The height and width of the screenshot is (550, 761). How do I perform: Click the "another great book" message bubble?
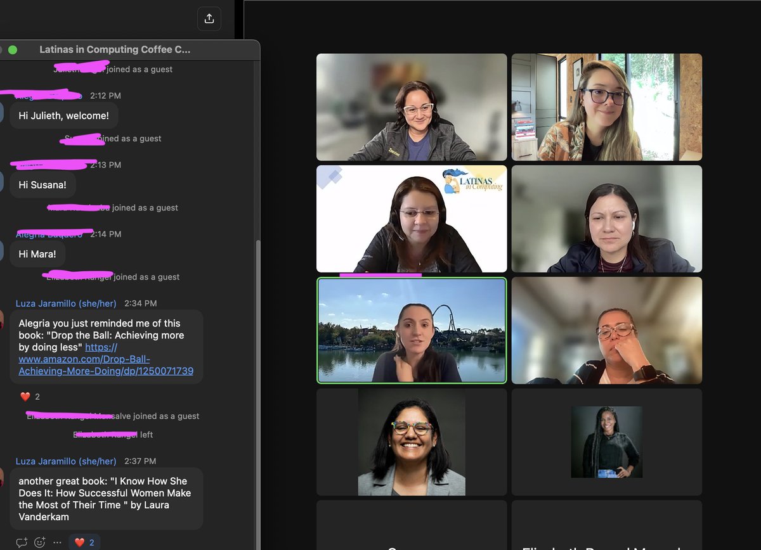106,499
